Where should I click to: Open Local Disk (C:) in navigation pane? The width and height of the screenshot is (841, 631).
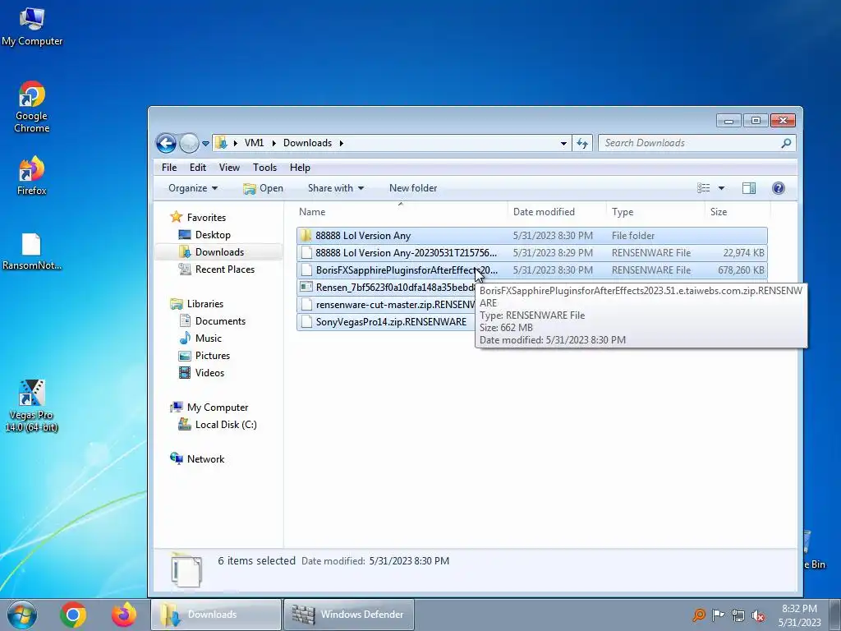click(226, 425)
